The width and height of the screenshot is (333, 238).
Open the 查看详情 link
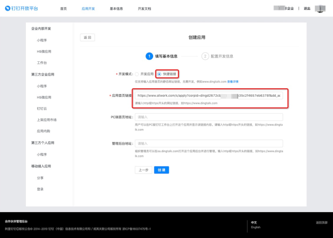[233, 82]
